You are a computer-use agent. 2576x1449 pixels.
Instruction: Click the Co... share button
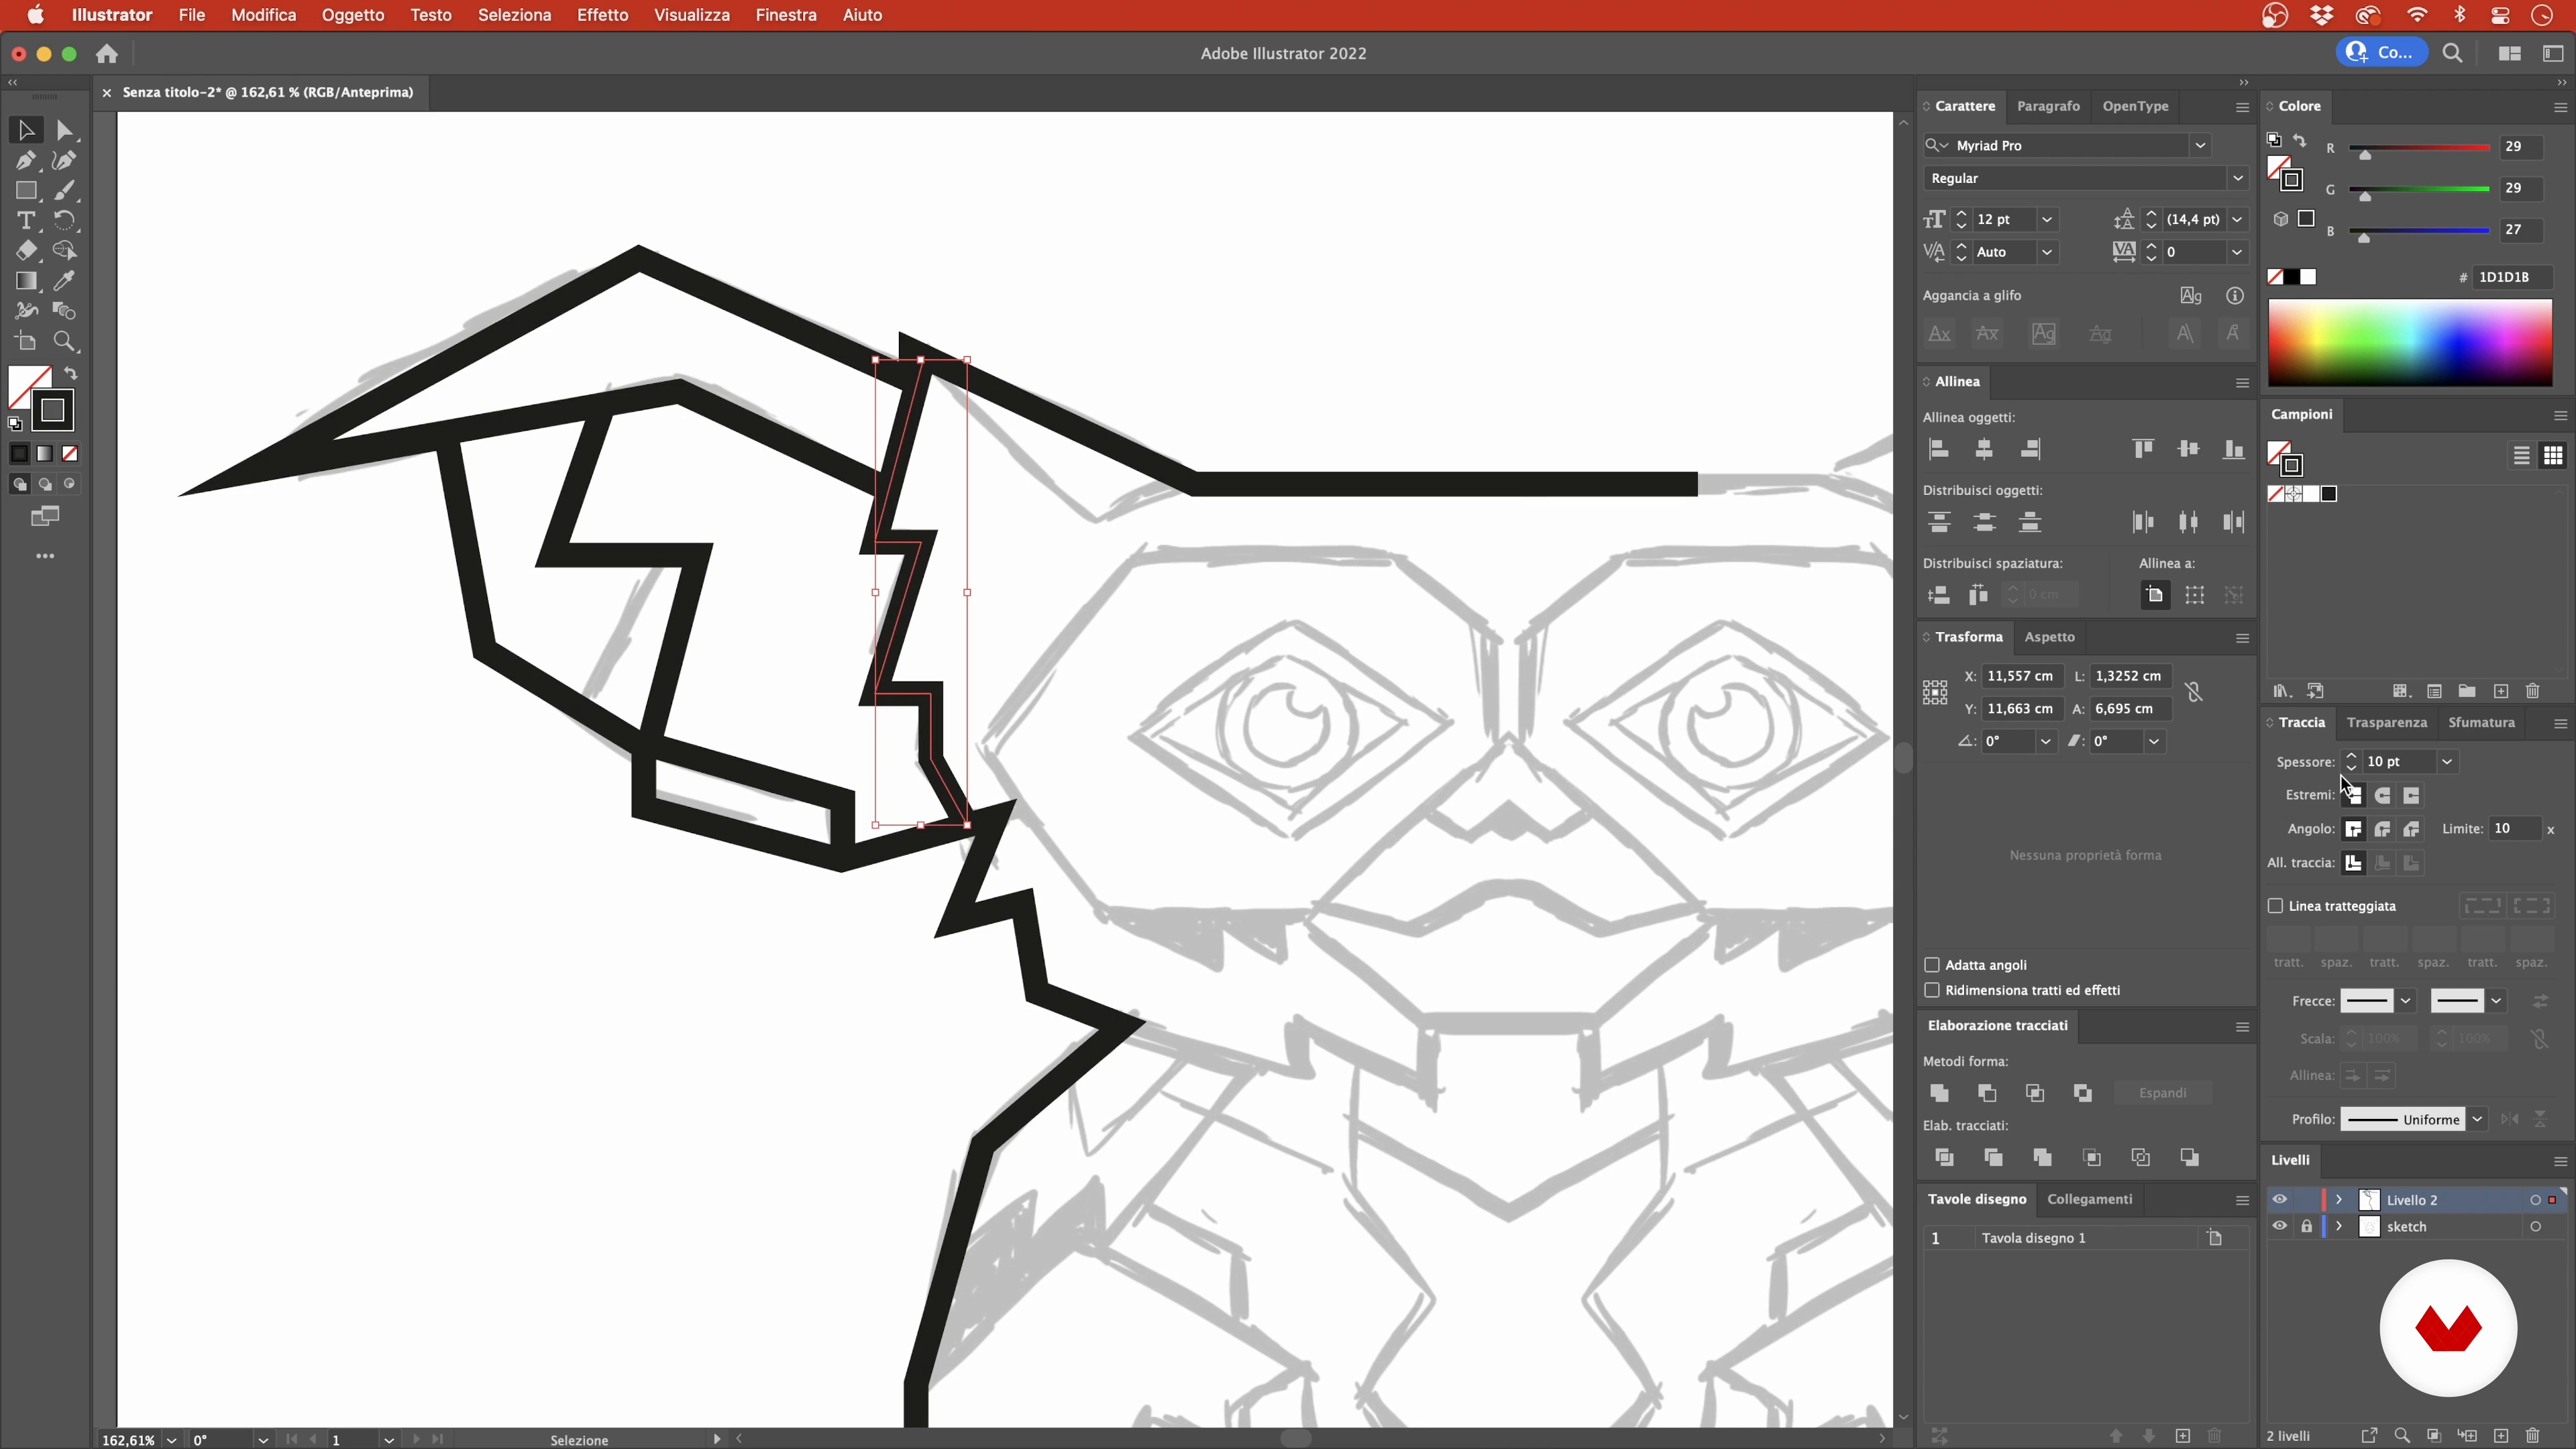point(2382,52)
